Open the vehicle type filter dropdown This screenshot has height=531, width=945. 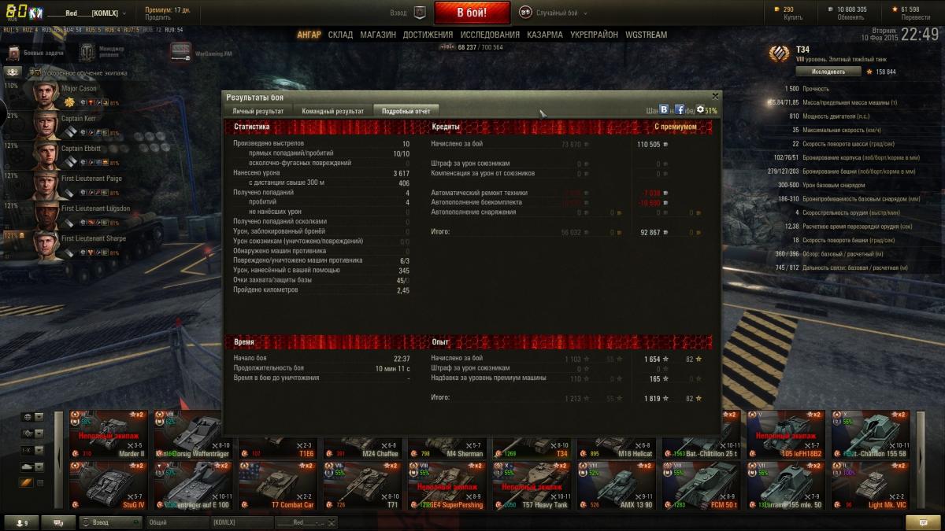click(x=32, y=433)
